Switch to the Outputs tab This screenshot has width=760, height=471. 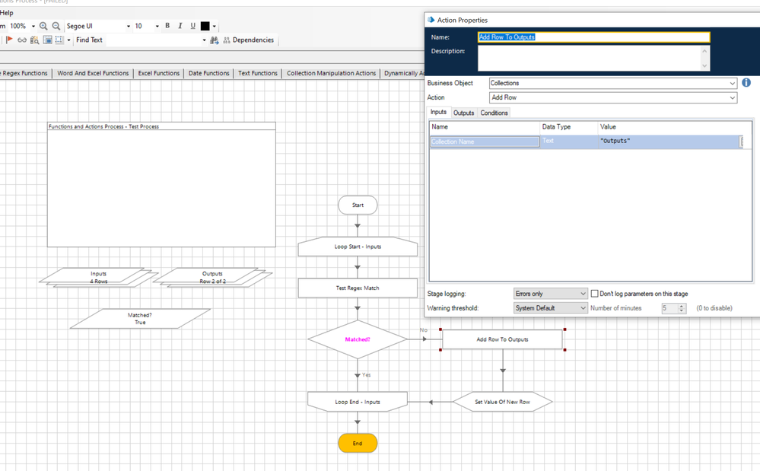pyautogui.click(x=463, y=113)
